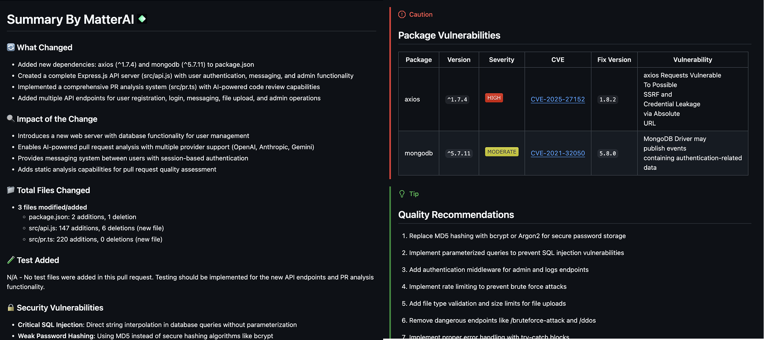
Task: Click the src/api.js additions line
Action: coord(96,228)
